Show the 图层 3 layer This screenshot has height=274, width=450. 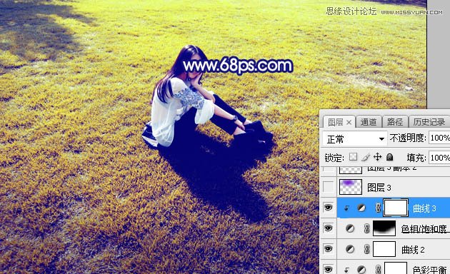(328, 187)
